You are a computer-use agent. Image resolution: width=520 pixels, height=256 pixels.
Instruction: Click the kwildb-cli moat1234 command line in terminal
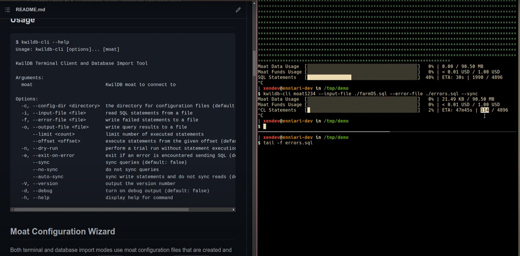click(370, 93)
